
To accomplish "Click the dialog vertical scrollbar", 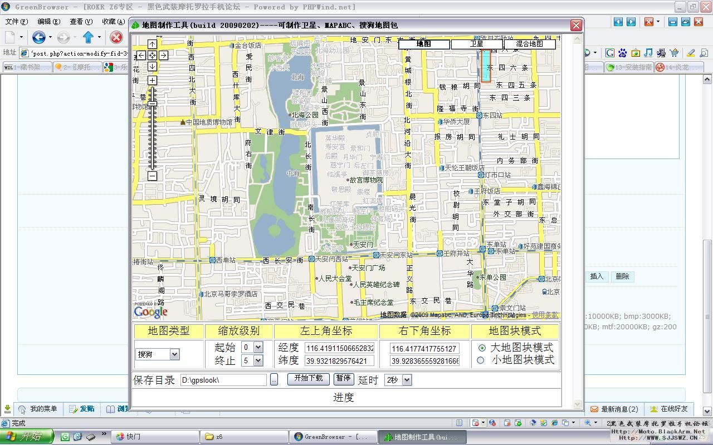I will (579, 222).
